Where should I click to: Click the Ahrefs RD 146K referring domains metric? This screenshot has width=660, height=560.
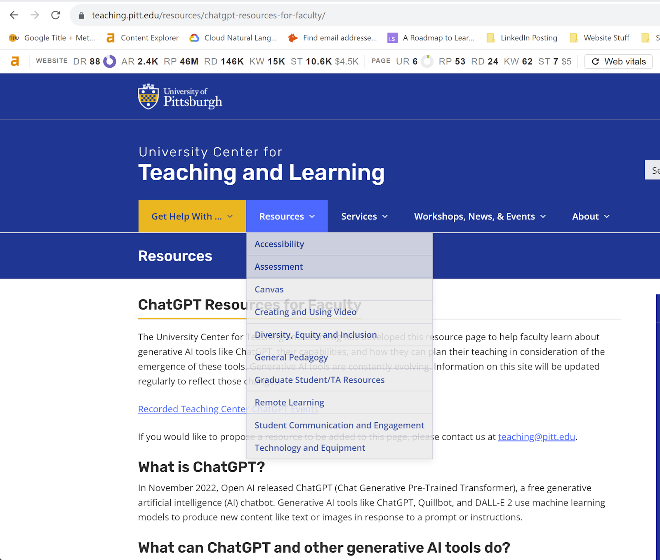coord(224,61)
